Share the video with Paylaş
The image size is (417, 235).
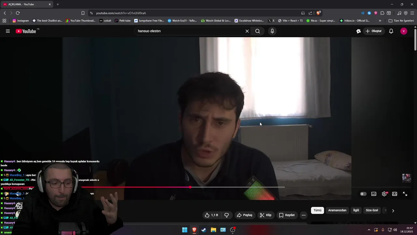[244, 215]
